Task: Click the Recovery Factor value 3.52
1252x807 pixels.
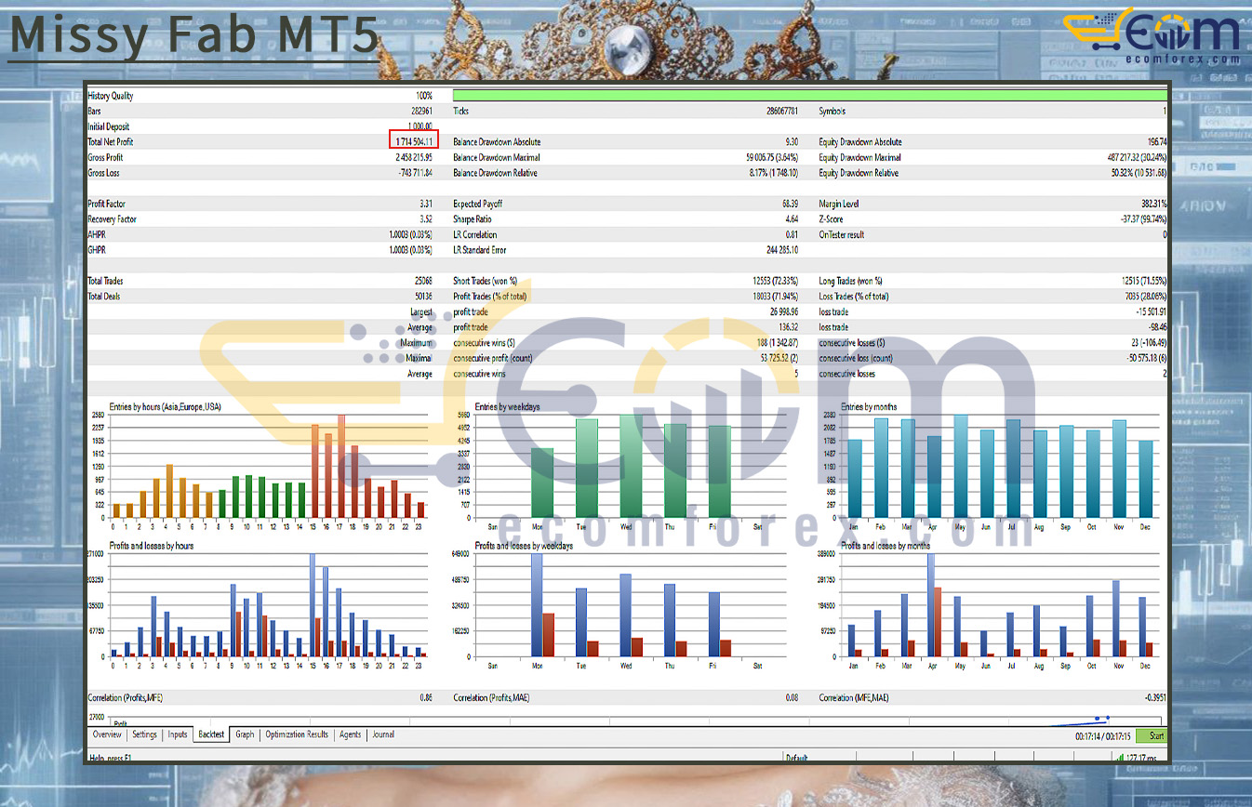Action: [x=425, y=219]
